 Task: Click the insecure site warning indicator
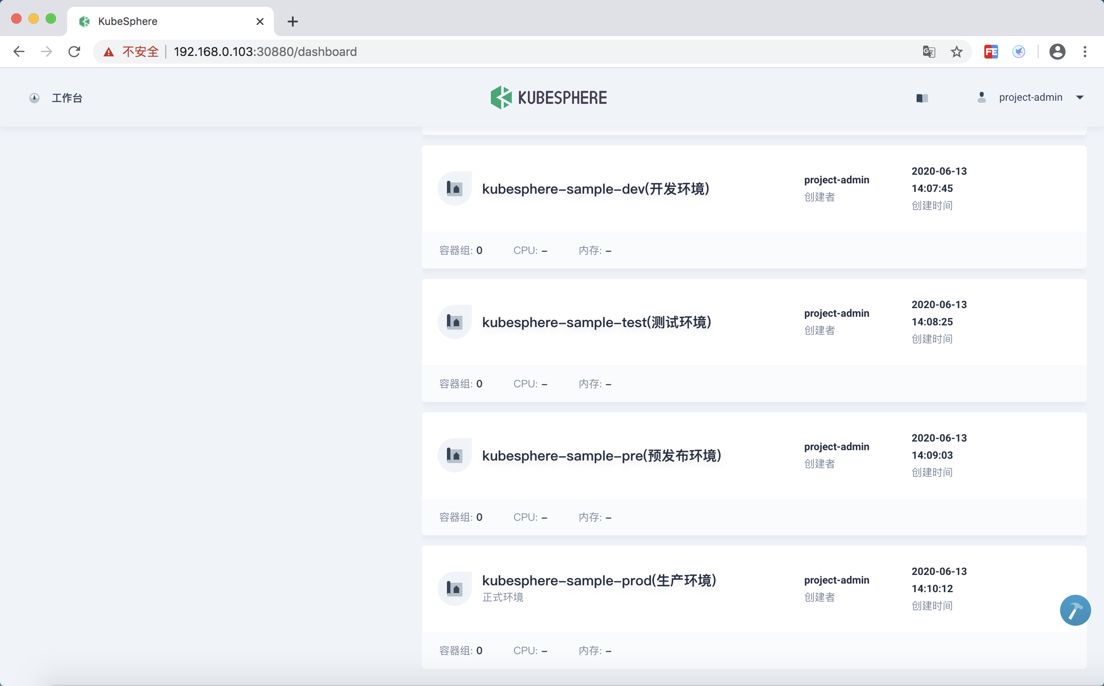pos(131,52)
